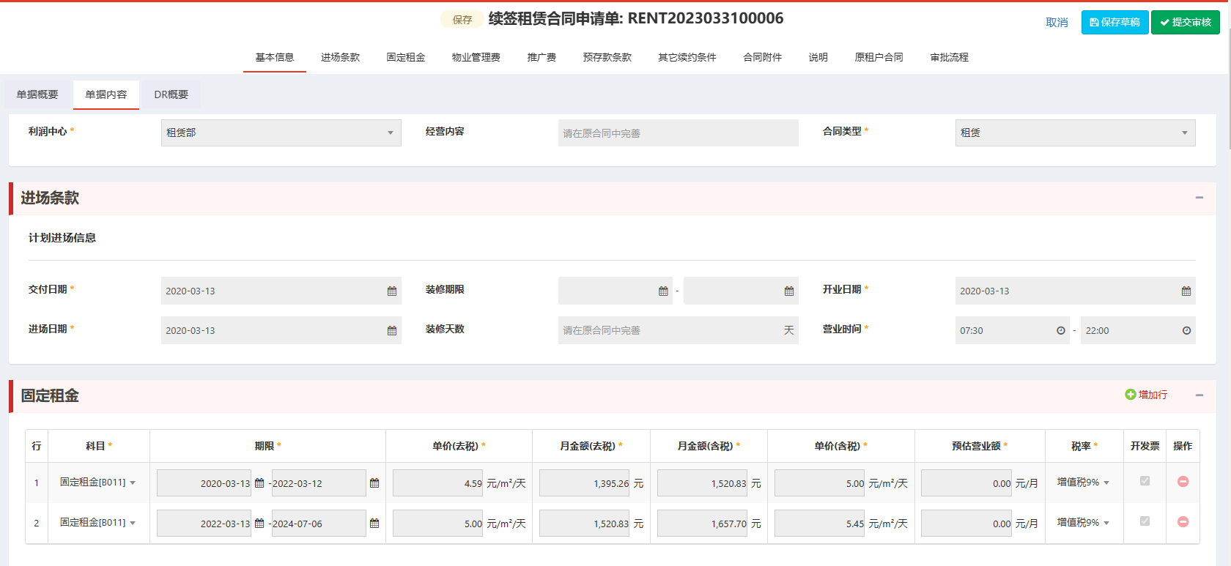This screenshot has height=566, width=1231.
Task: Switch to DR概要 sub-tab
Action: click(x=171, y=94)
